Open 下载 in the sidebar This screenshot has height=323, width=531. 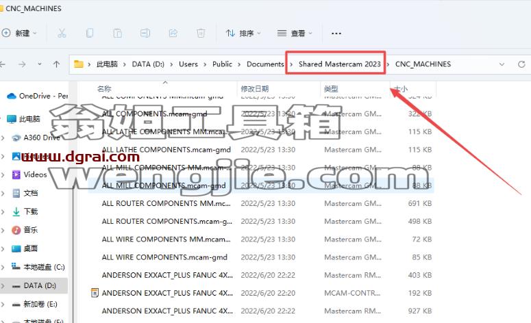coord(25,211)
